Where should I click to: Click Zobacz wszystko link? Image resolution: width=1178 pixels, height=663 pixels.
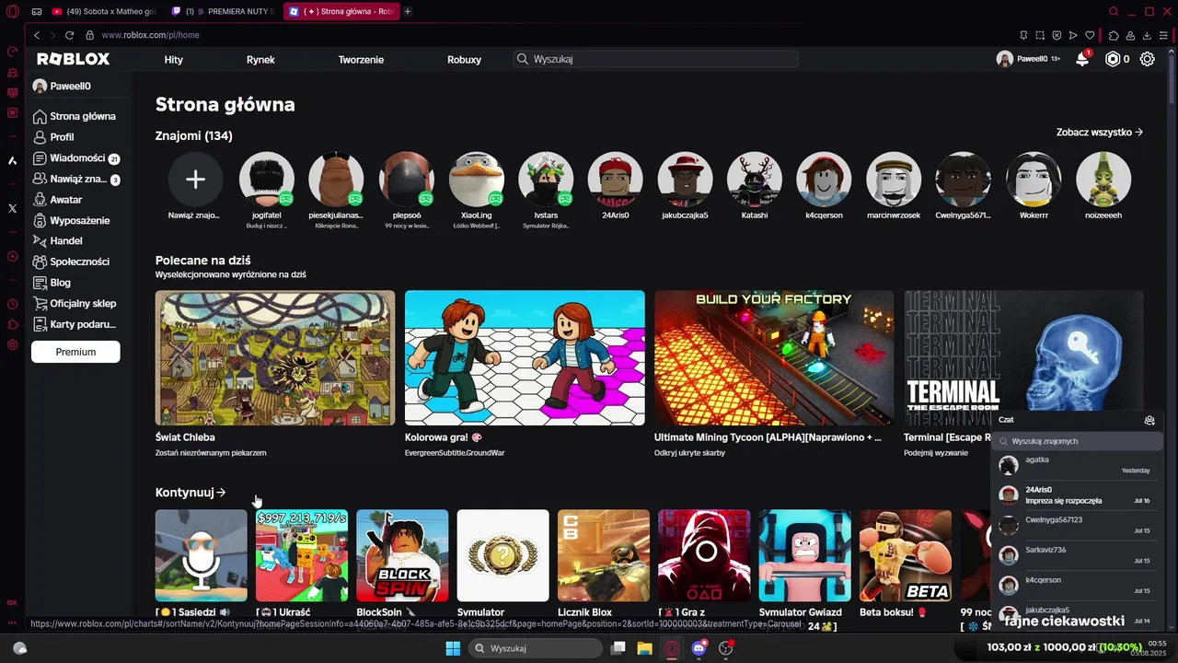coord(1100,132)
